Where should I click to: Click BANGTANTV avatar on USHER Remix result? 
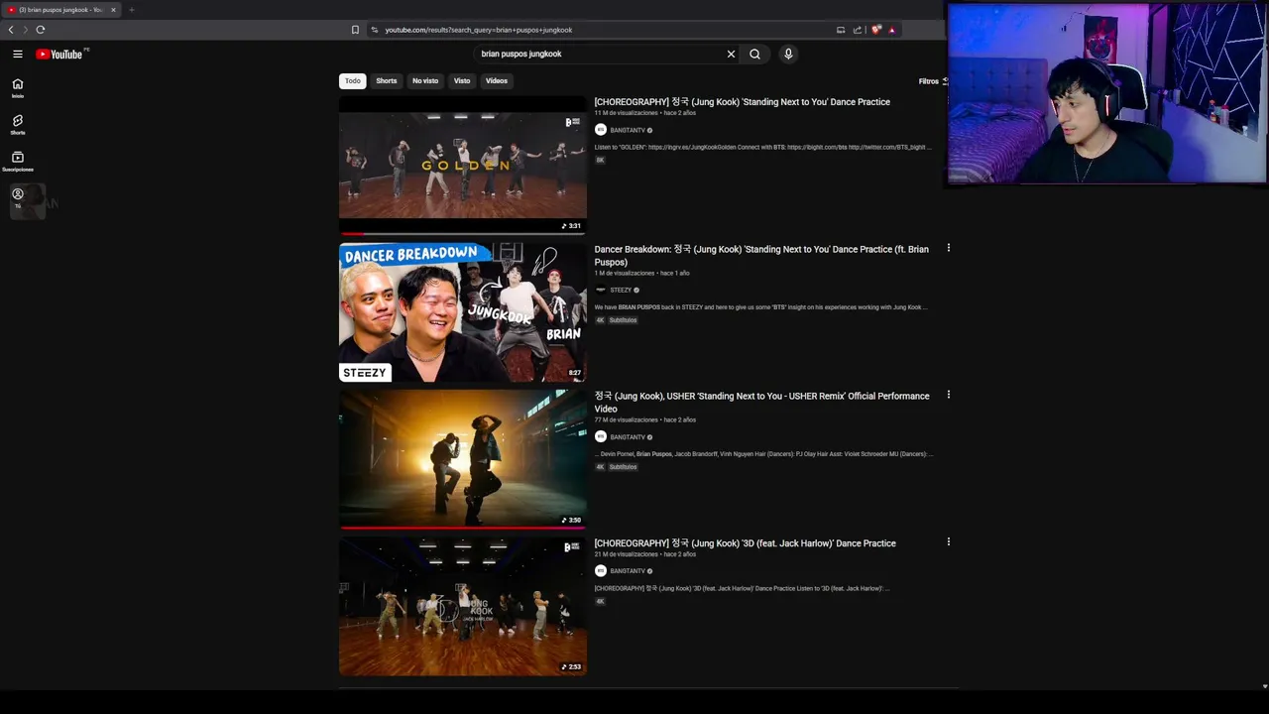(x=600, y=437)
